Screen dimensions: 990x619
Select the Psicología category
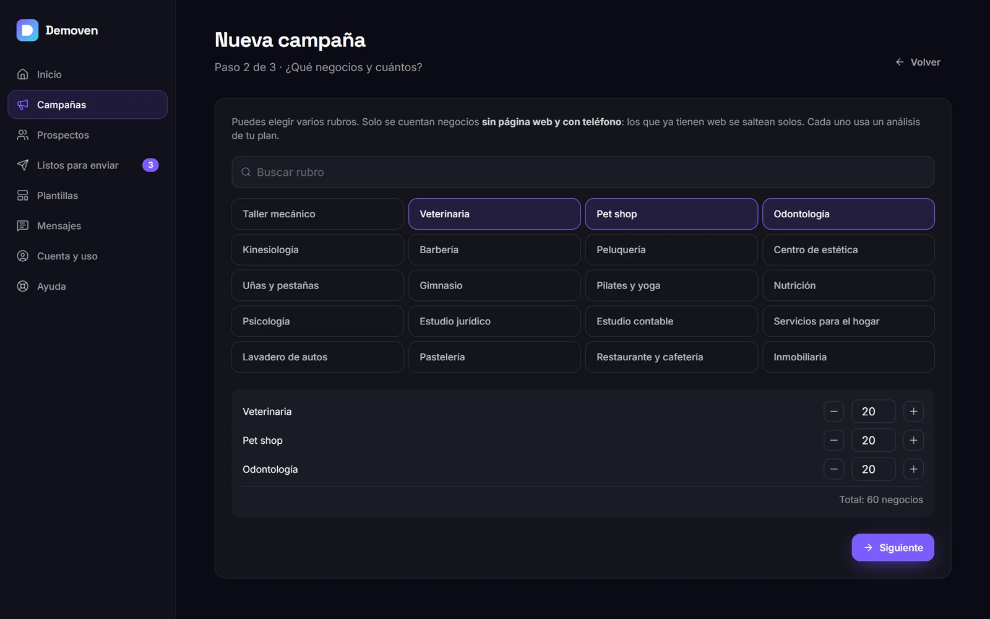click(317, 321)
